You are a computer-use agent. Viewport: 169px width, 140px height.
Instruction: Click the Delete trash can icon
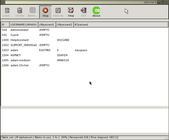click(x=20, y=12)
